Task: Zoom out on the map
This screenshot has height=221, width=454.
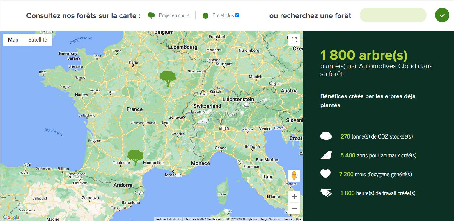Action: click(294, 209)
